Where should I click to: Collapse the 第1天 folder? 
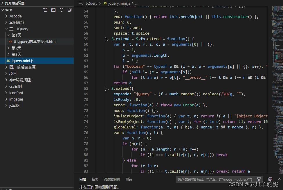tap(8, 35)
